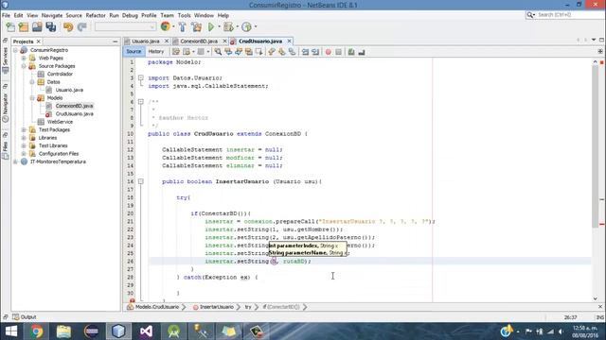Screen dimensions: 606x340
Task: Click the Open Project toolbar icon
Action: coord(37,27)
